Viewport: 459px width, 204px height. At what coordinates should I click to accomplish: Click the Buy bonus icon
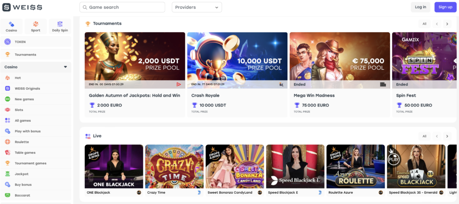click(x=8, y=184)
